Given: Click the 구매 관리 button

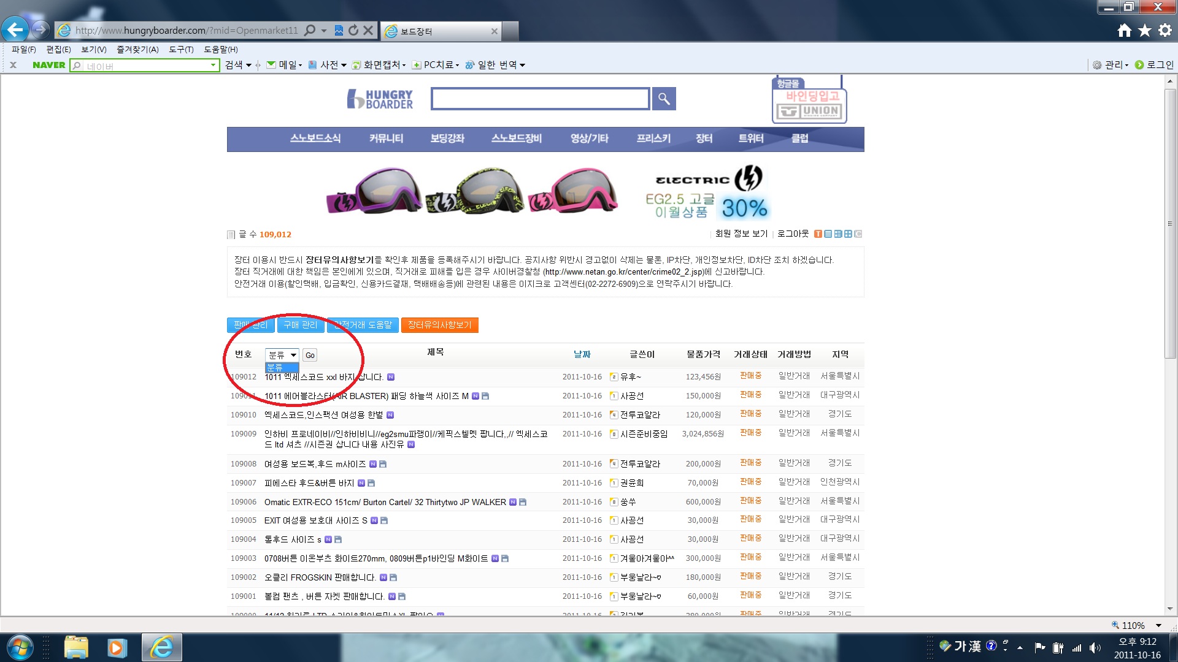Looking at the screenshot, I should pyautogui.click(x=300, y=325).
